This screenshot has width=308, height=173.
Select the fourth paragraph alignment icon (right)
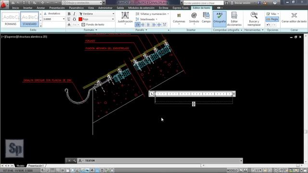click(154, 25)
